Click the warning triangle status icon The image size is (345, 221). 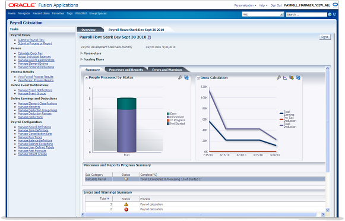pos(126,204)
